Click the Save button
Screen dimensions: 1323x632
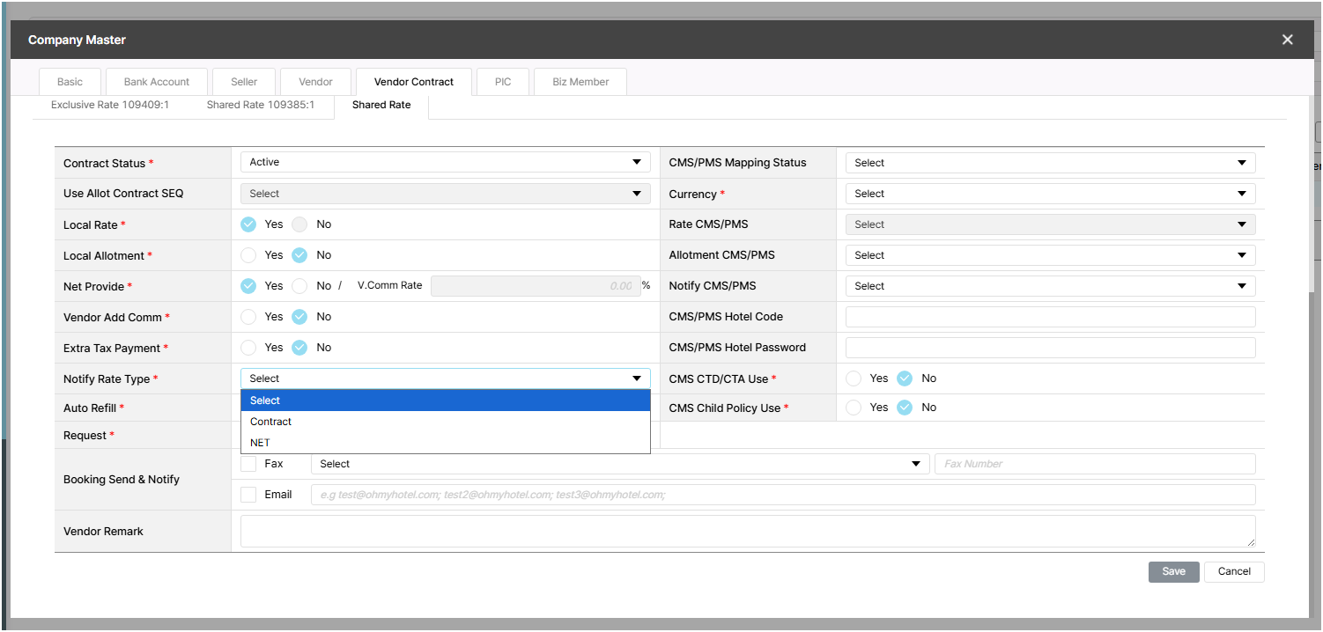pos(1173,571)
